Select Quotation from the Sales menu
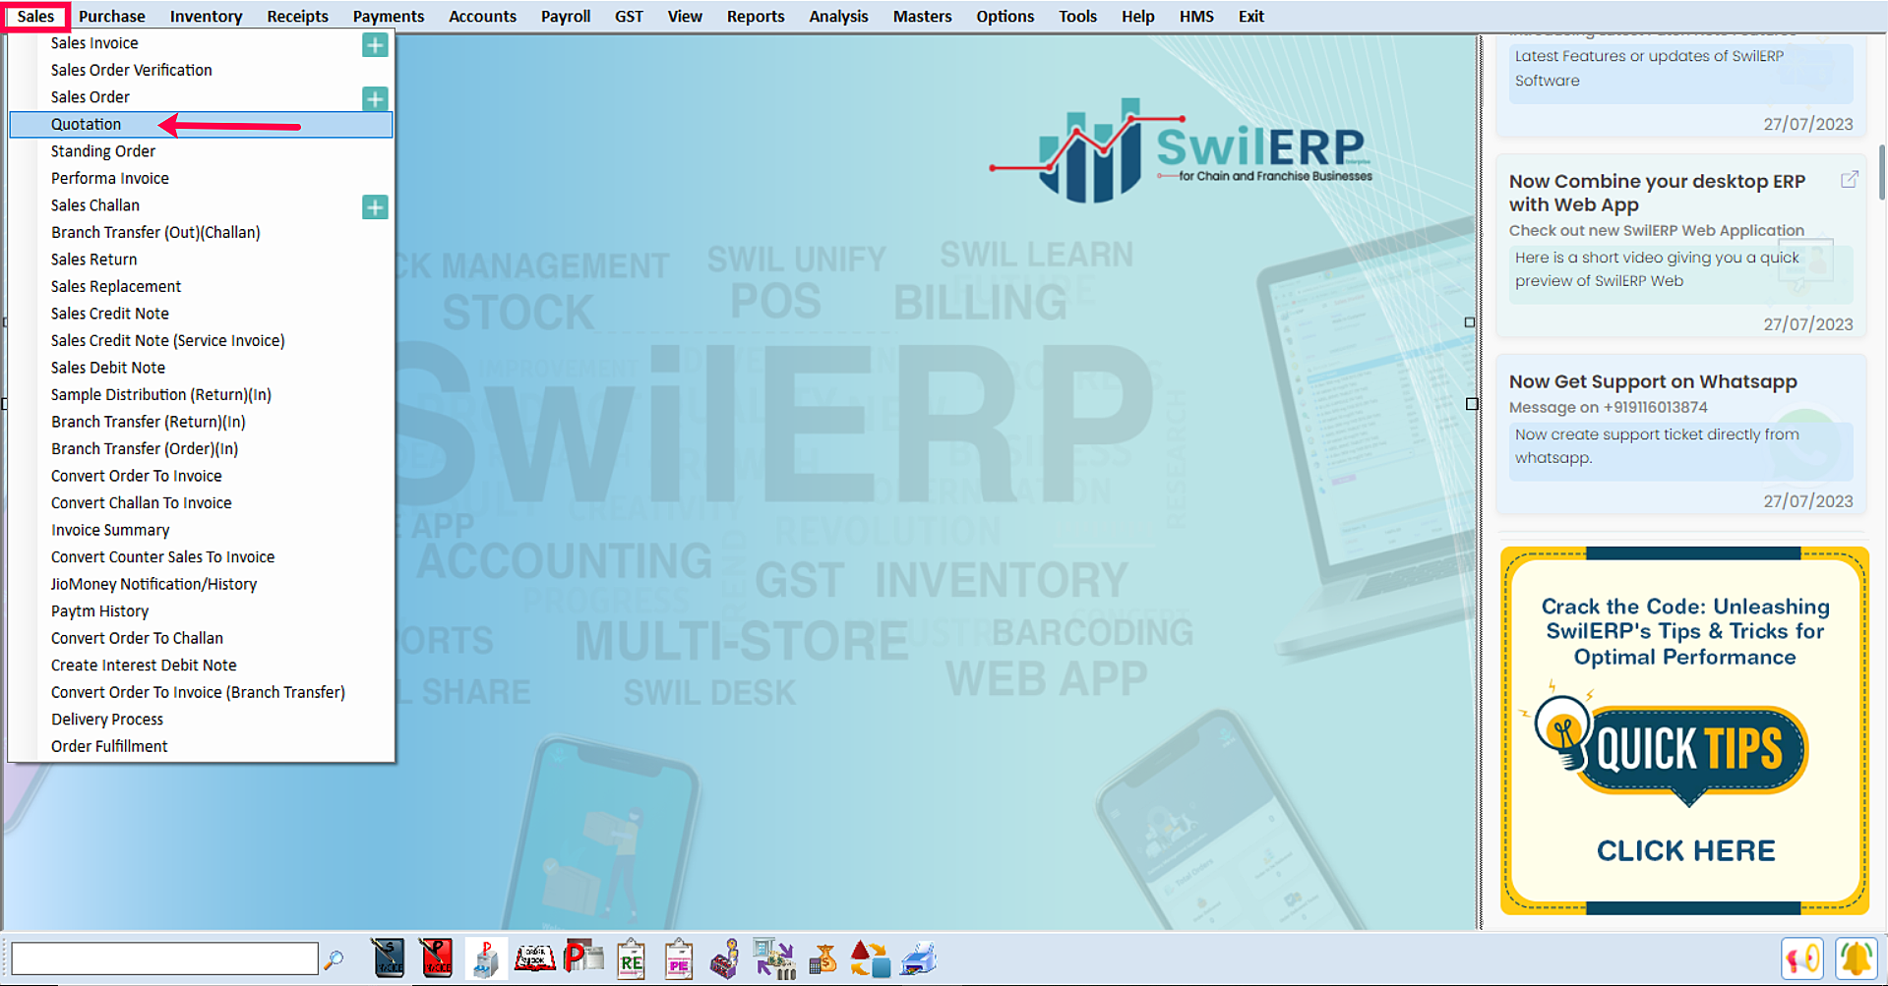1888x986 pixels. [x=201, y=124]
